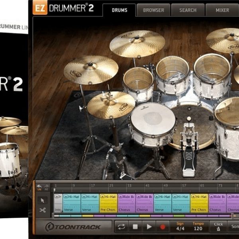Open the second Pre Chorus block's Hi-Hat menu icon
This screenshot has width=239, height=239.
(193, 197)
